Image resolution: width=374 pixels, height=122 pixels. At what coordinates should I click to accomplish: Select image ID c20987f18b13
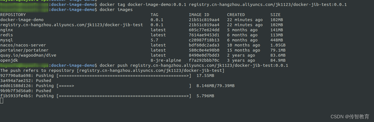(x=204, y=40)
